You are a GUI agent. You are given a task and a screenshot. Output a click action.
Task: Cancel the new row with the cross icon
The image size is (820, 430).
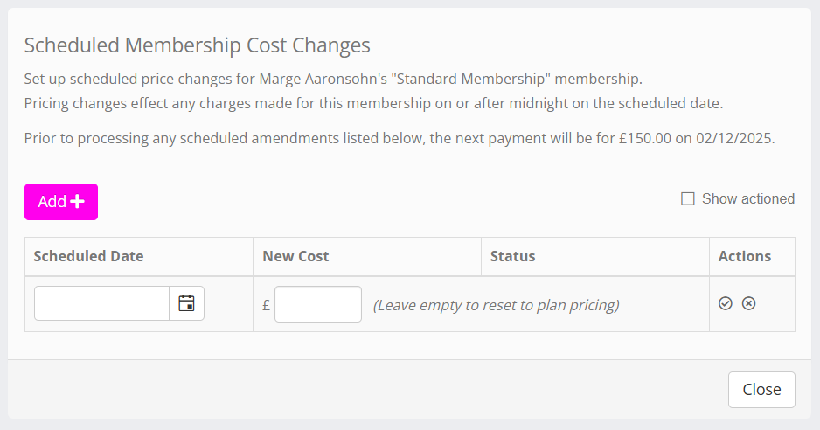748,303
